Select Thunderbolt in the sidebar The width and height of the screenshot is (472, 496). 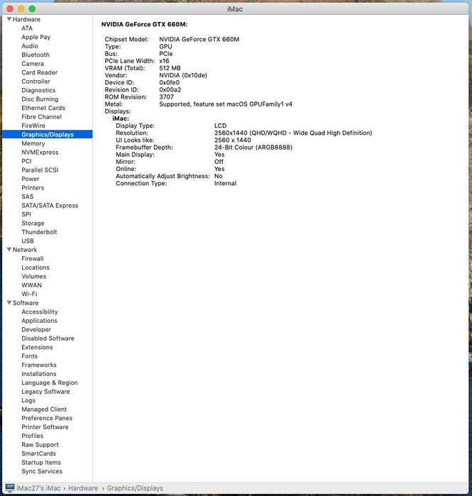click(39, 232)
